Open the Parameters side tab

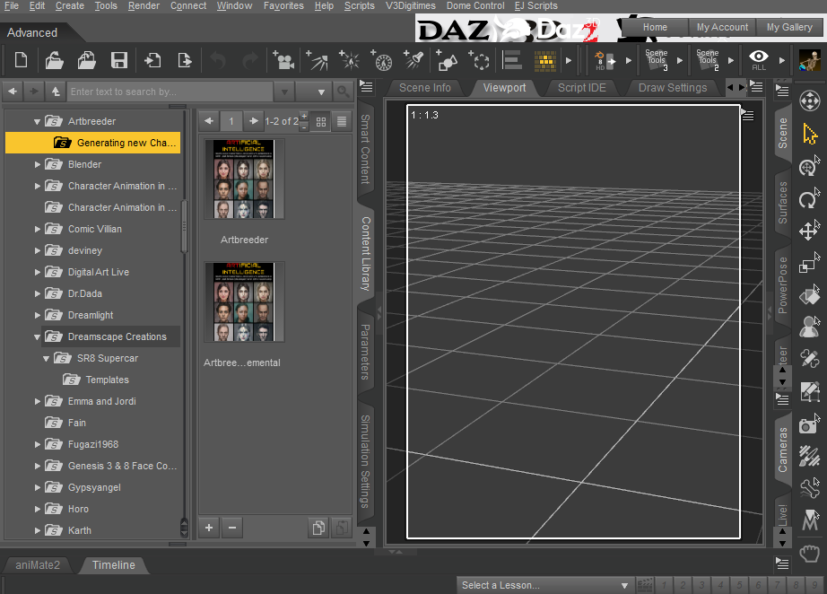pos(365,352)
